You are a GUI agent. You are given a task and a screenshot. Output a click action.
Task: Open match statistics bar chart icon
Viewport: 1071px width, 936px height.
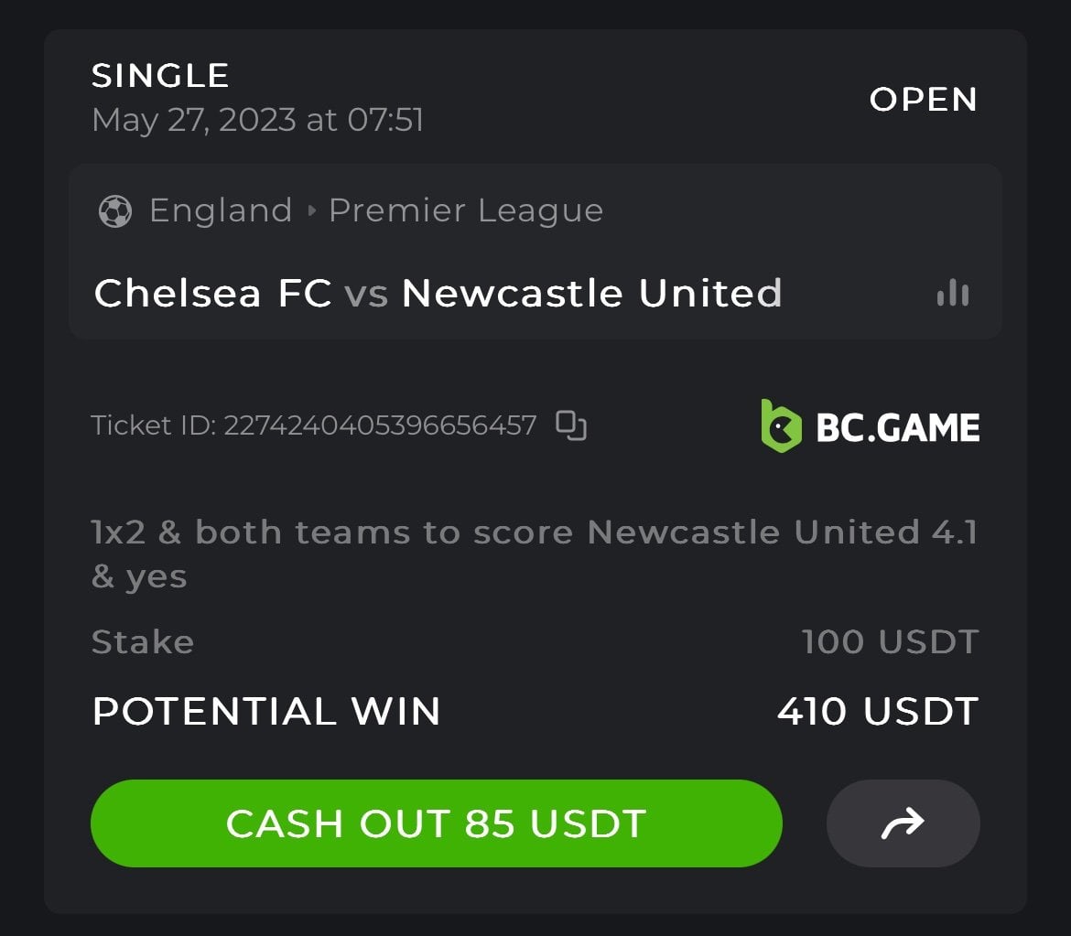[952, 294]
